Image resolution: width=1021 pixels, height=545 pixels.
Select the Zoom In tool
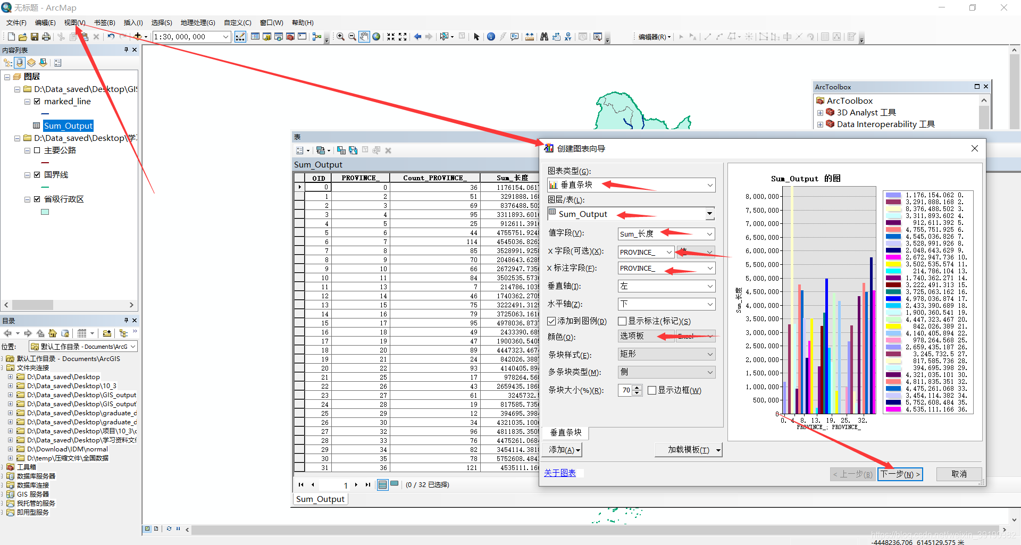tap(340, 37)
